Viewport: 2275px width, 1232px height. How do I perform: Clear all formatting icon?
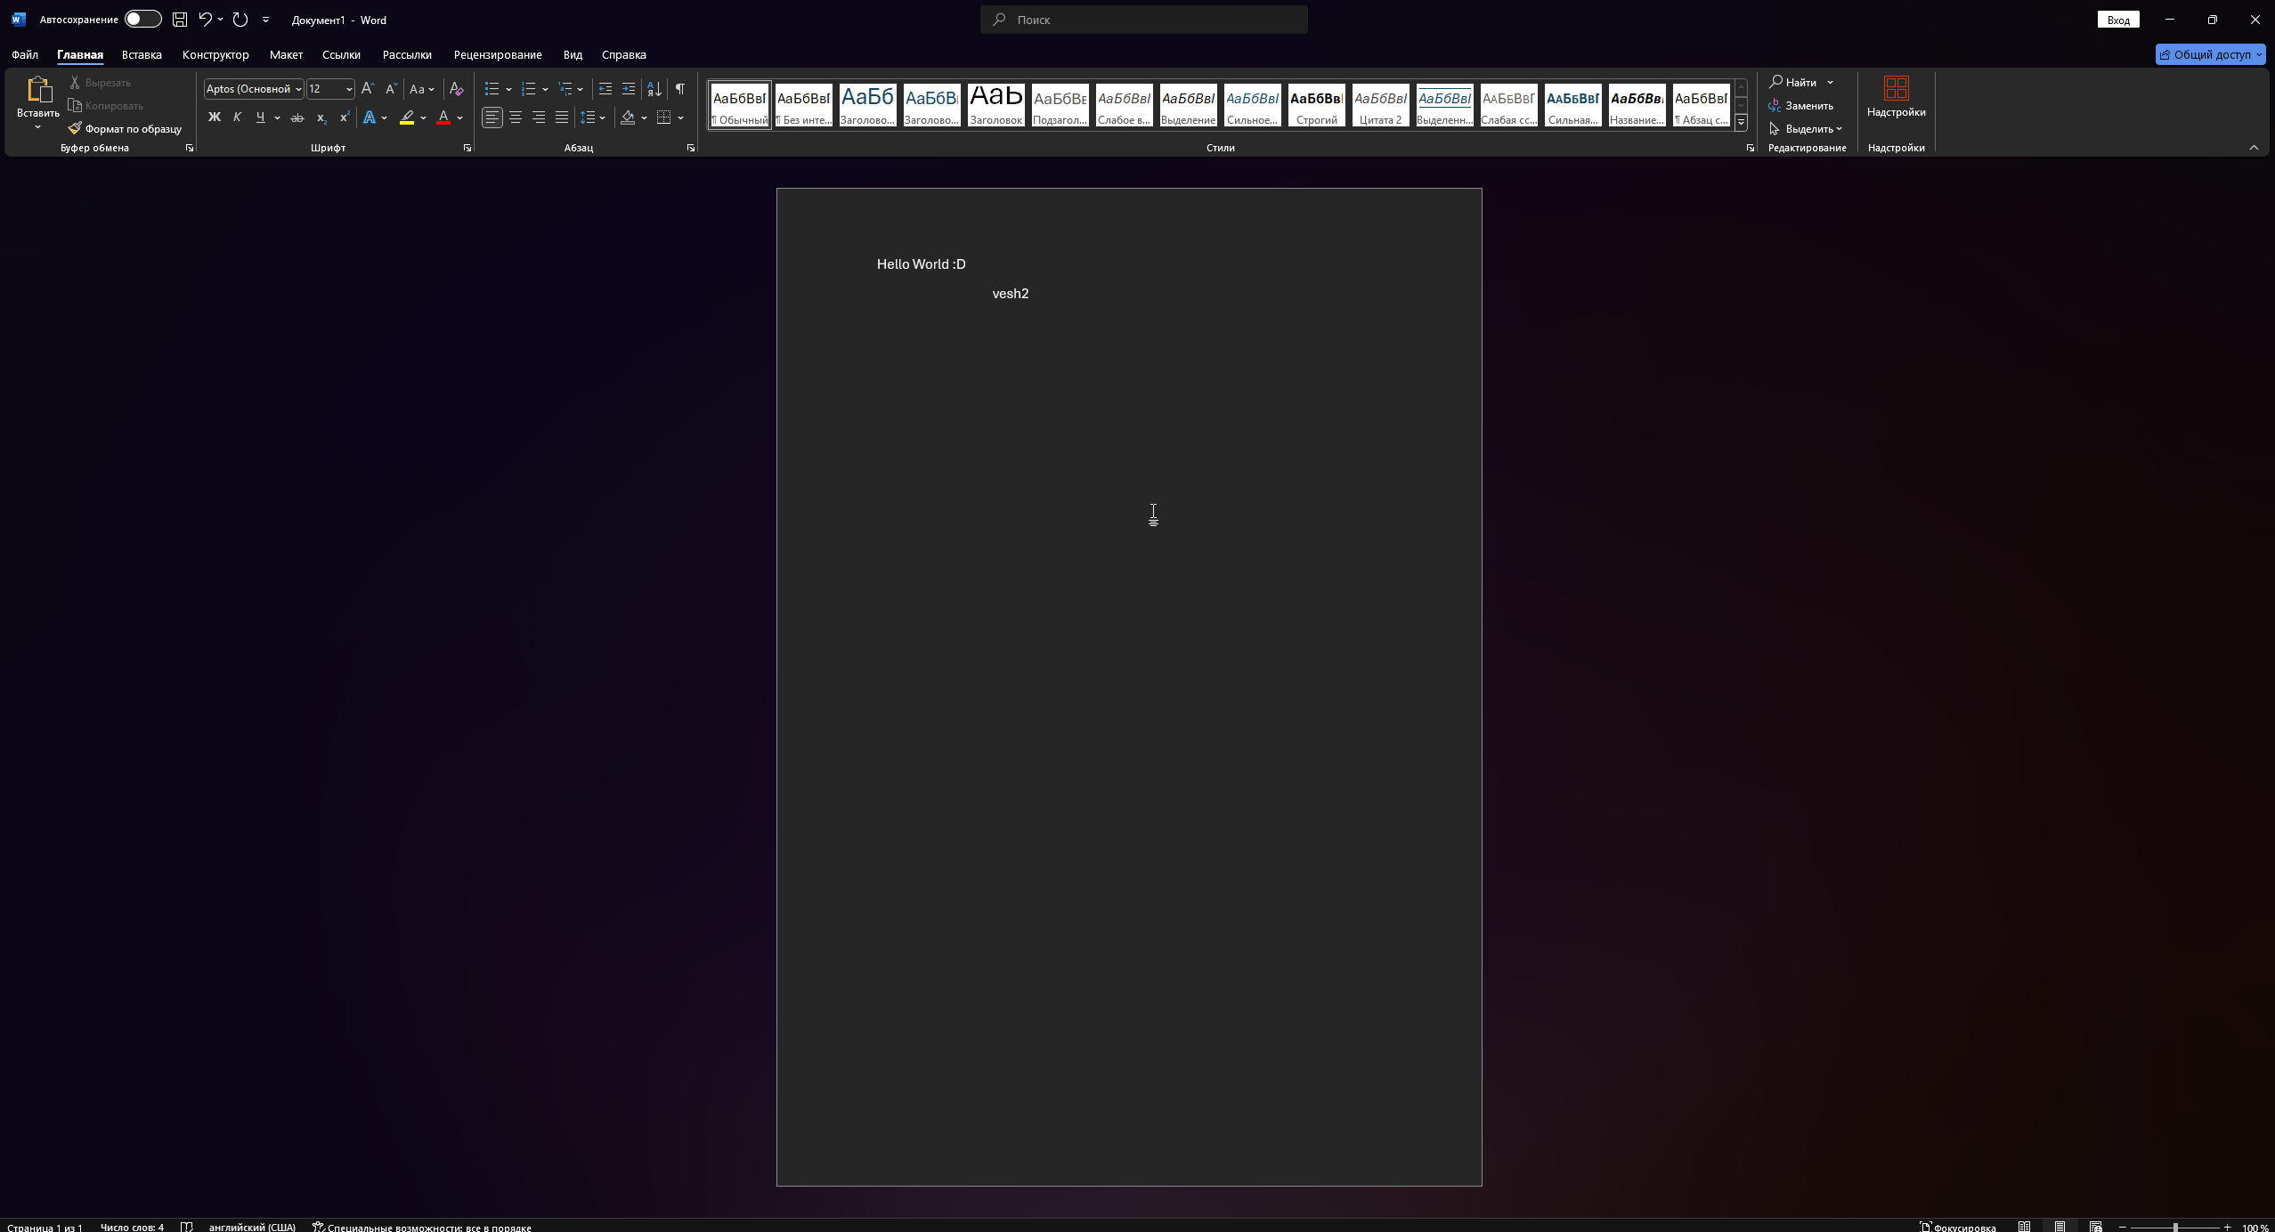[456, 89]
